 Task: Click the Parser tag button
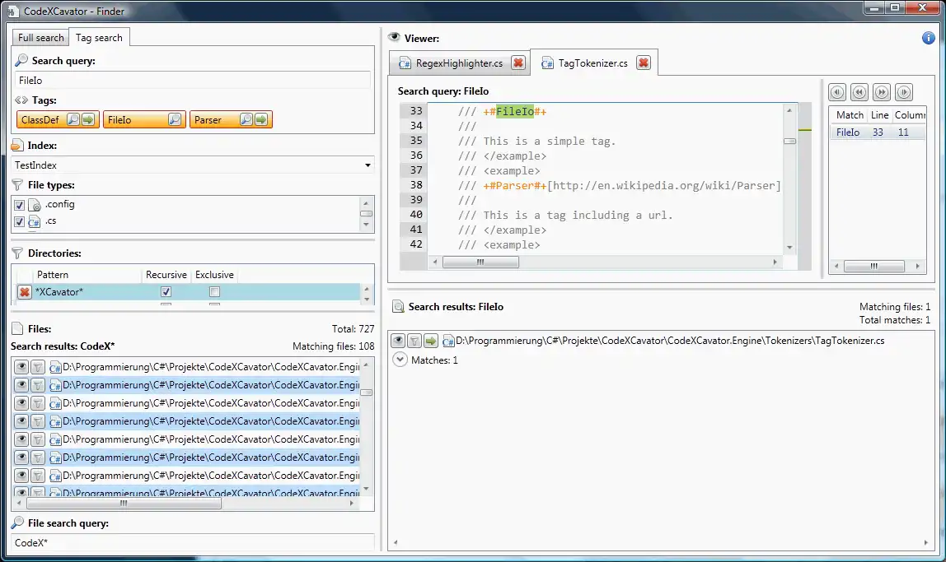[x=208, y=120]
